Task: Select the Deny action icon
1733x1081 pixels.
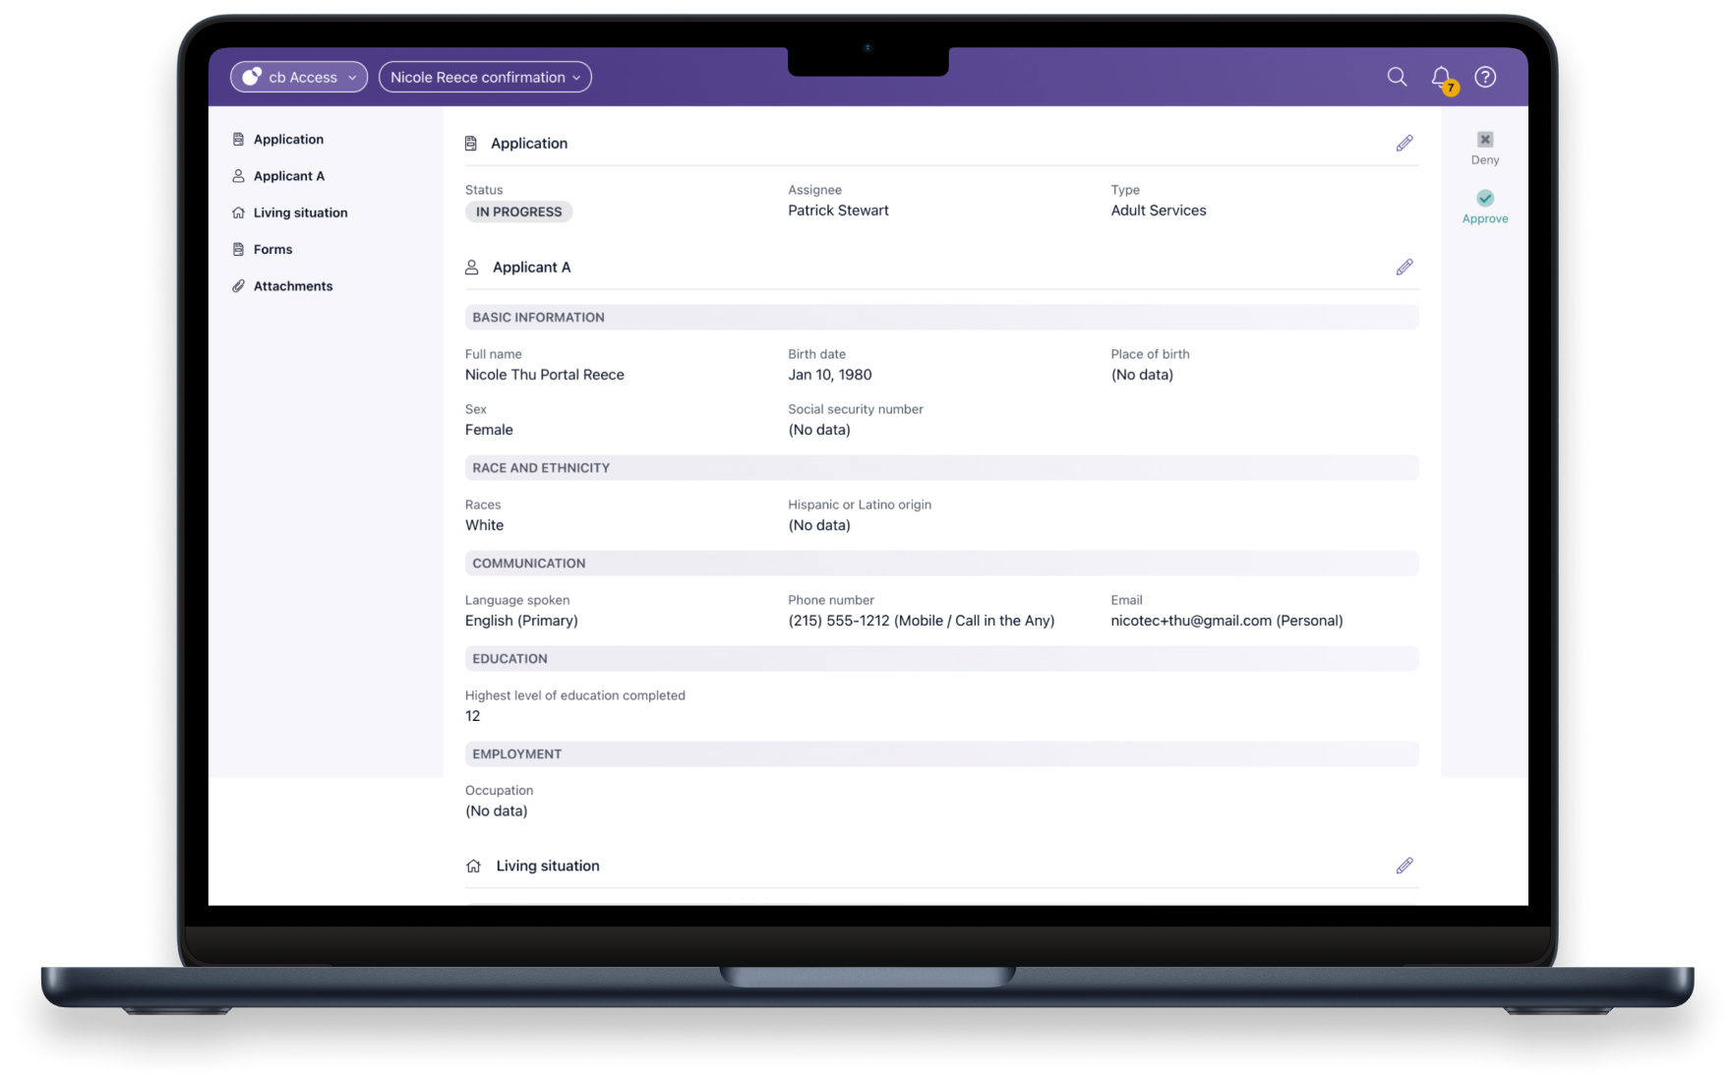Action: (x=1484, y=139)
